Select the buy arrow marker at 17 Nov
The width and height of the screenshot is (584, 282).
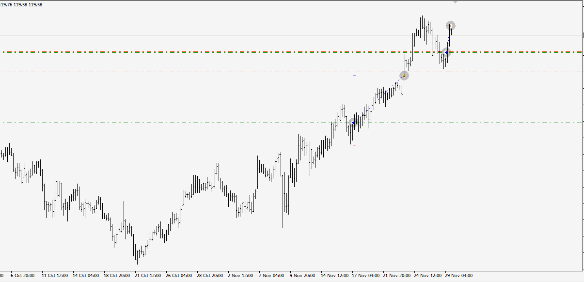(353, 123)
